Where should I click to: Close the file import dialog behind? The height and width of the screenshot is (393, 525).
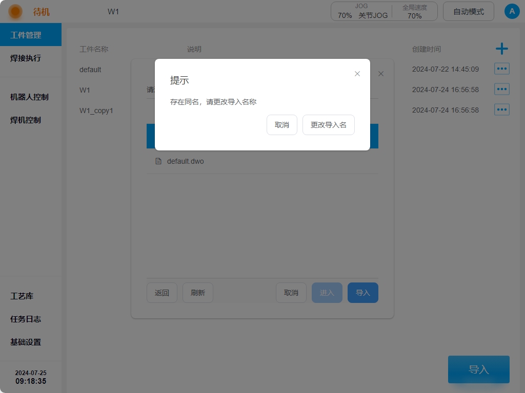381,74
